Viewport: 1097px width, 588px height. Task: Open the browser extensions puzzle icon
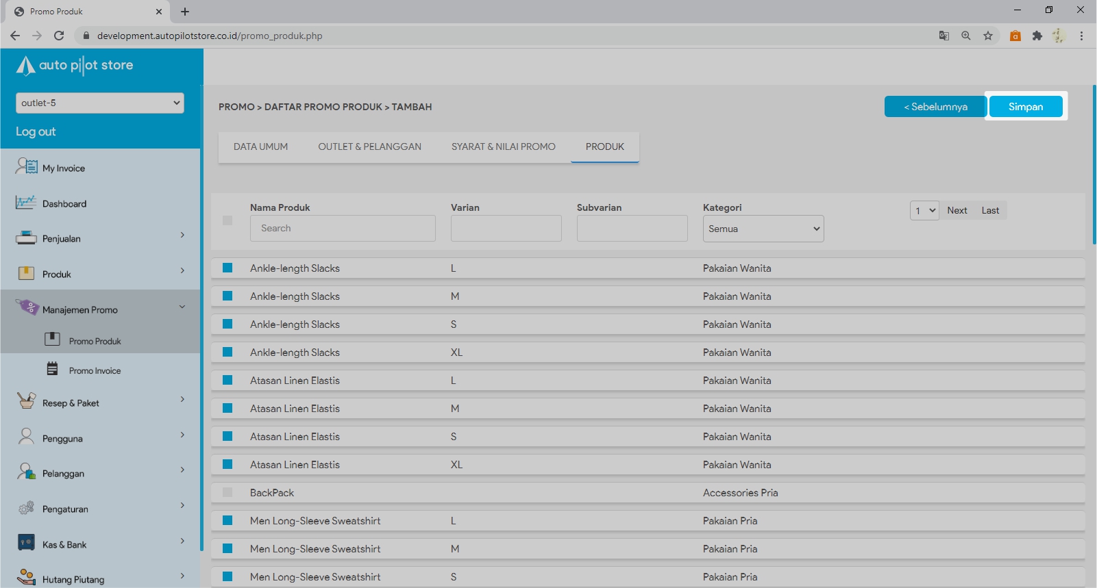pyautogui.click(x=1037, y=36)
